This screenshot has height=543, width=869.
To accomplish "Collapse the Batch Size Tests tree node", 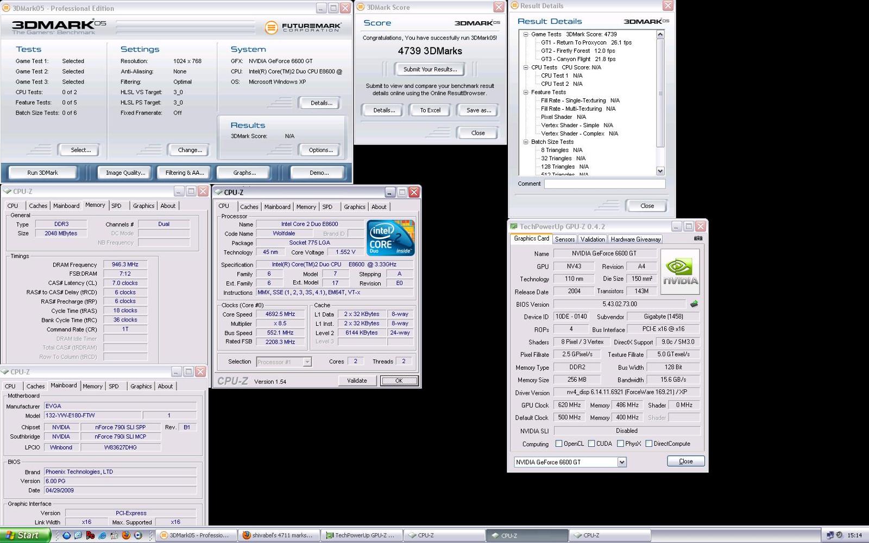I will coord(526,142).
